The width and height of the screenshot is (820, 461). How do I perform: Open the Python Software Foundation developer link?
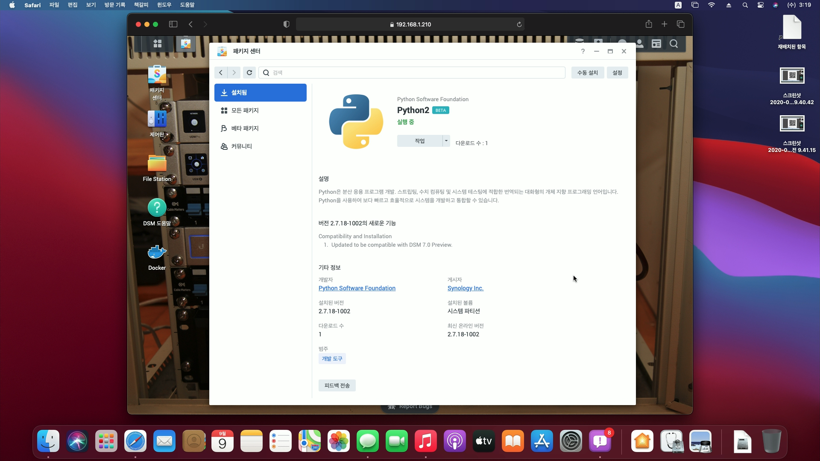(357, 288)
